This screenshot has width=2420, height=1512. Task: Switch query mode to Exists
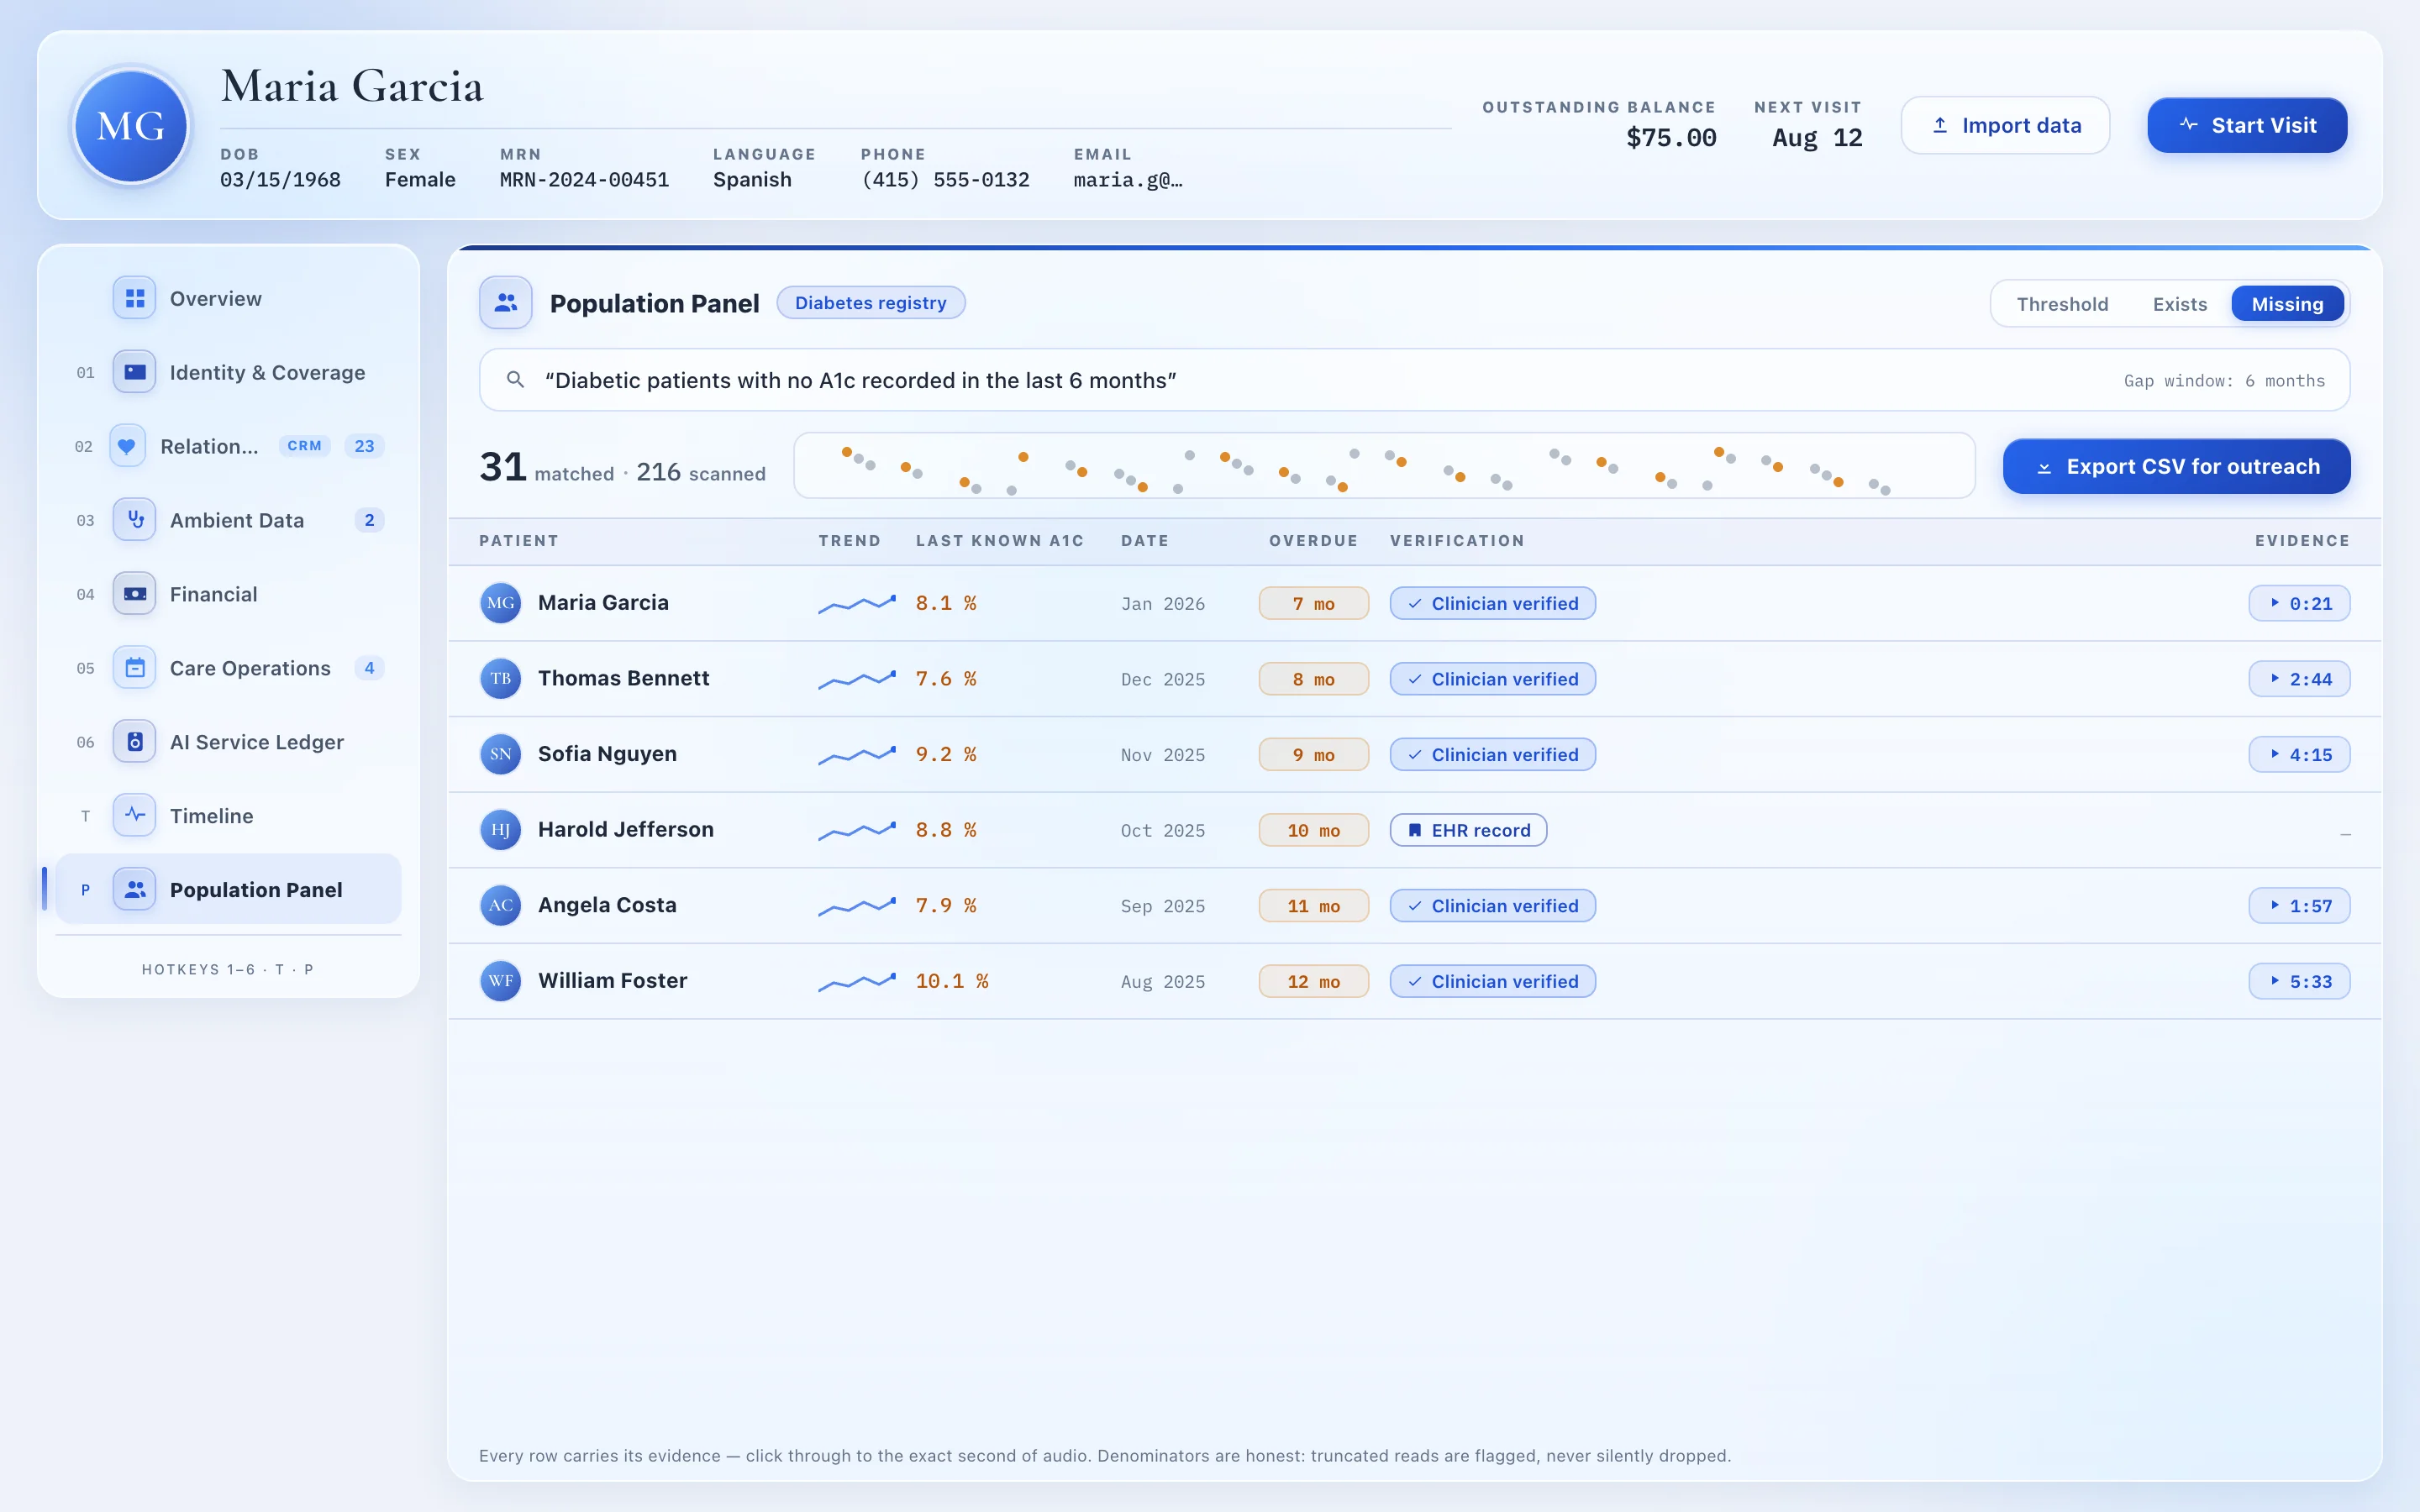[2179, 304]
